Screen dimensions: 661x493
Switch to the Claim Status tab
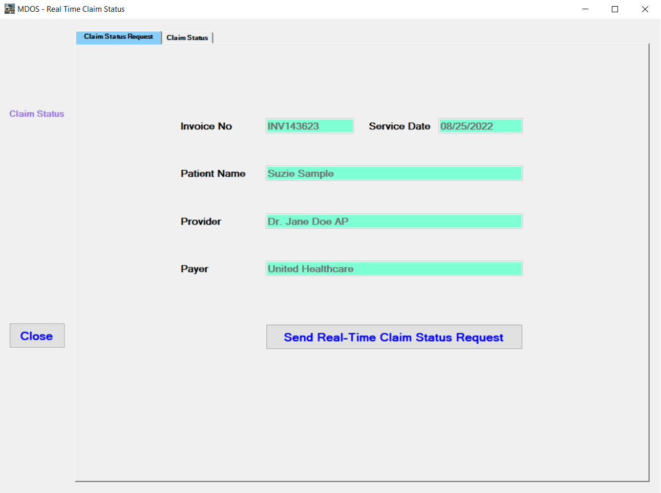(187, 37)
